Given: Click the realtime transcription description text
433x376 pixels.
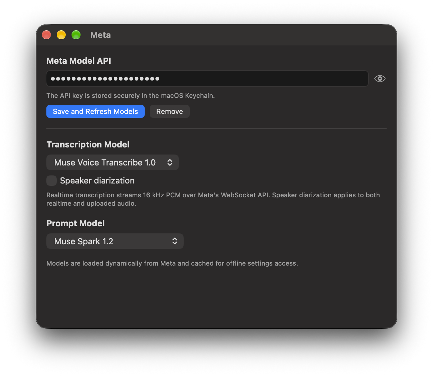Looking at the screenshot, I should (x=213, y=199).
